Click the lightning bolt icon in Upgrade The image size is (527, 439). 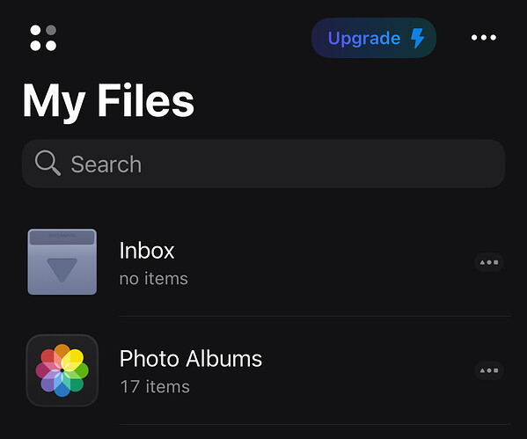pos(418,38)
